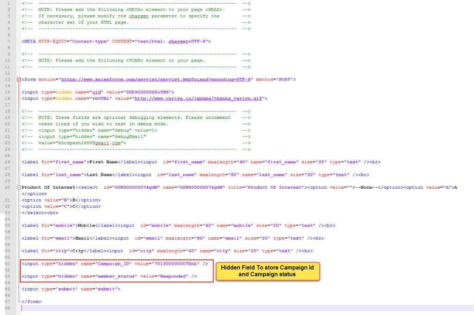Click the option value "B" line
This screenshot has width=474, height=315.
[x=61, y=200]
